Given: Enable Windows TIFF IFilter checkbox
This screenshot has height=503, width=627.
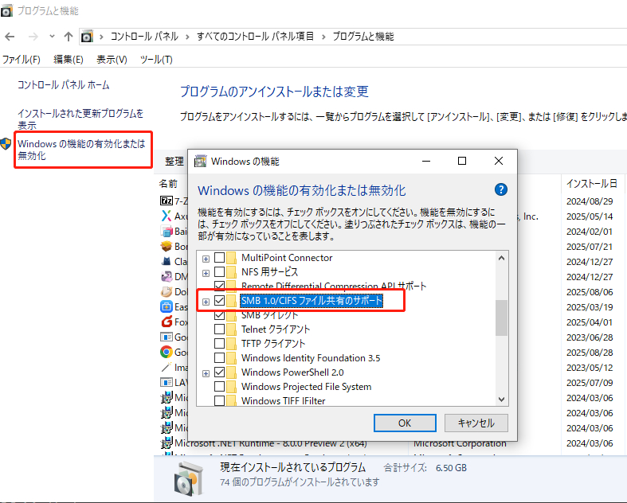Looking at the screenshot, I should [x=220, y=400].
